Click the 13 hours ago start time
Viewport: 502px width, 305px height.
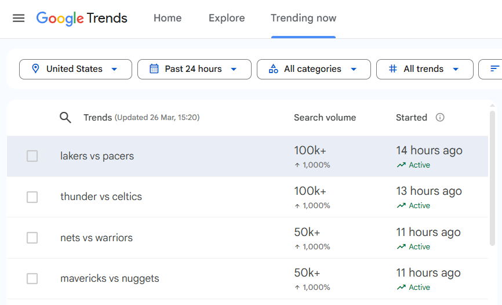click(429, 191)
